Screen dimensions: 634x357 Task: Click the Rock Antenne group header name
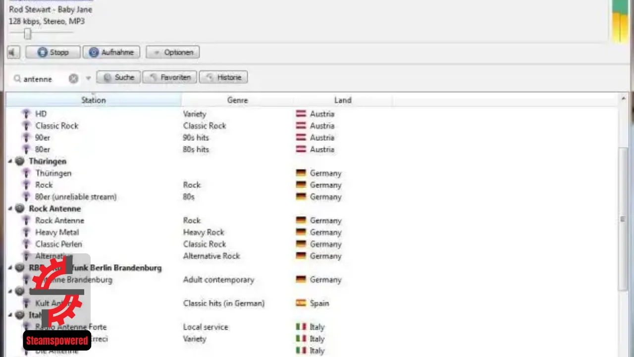(x=54, y=209)
